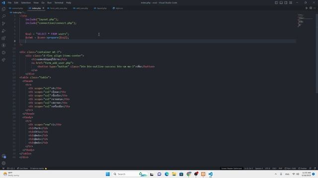This screenshot has height=178, width=318.
Task: Open the Windows Start button
Action: coord(108,174)
